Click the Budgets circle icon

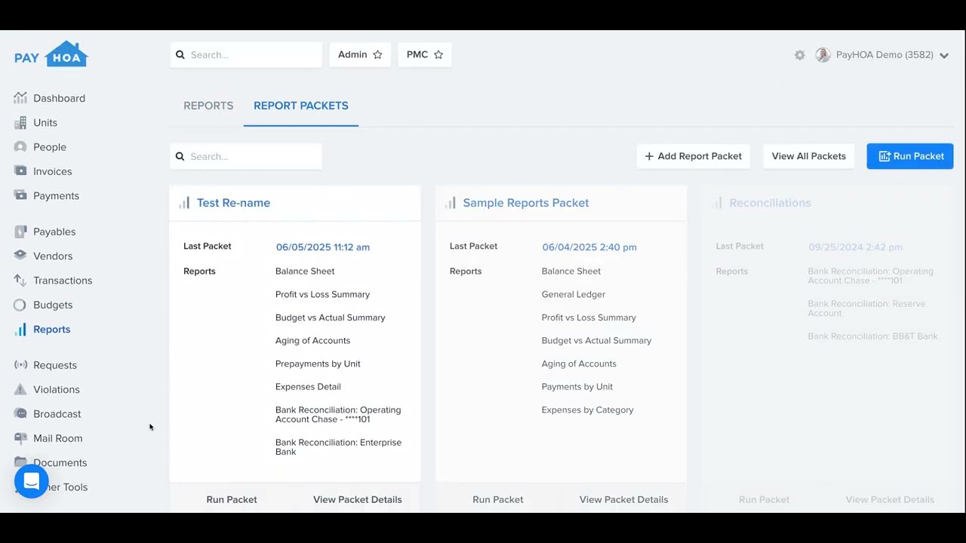coord(20,305)
